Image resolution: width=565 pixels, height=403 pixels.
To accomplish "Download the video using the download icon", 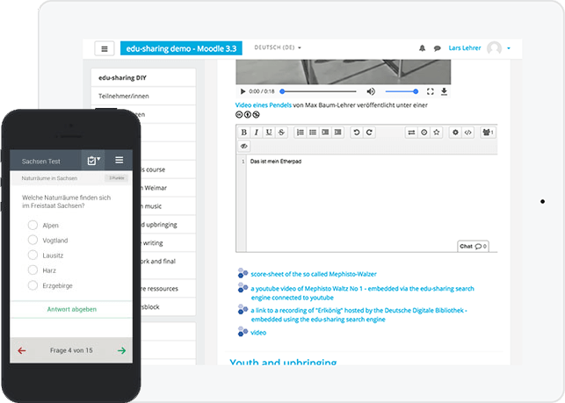I will tap(444, 91).
